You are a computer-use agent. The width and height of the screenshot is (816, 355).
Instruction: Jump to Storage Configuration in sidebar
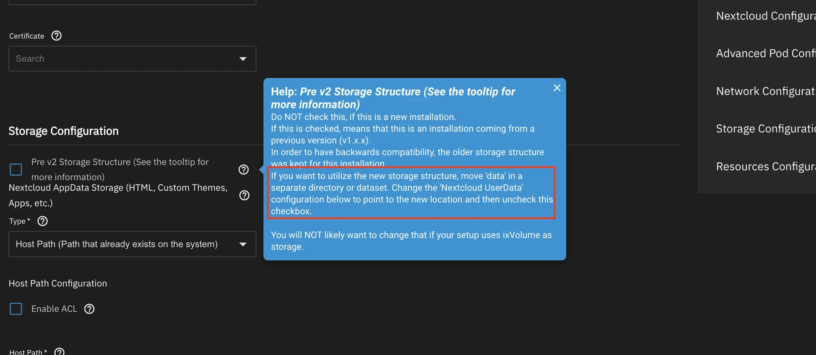(x=765, y=129)
